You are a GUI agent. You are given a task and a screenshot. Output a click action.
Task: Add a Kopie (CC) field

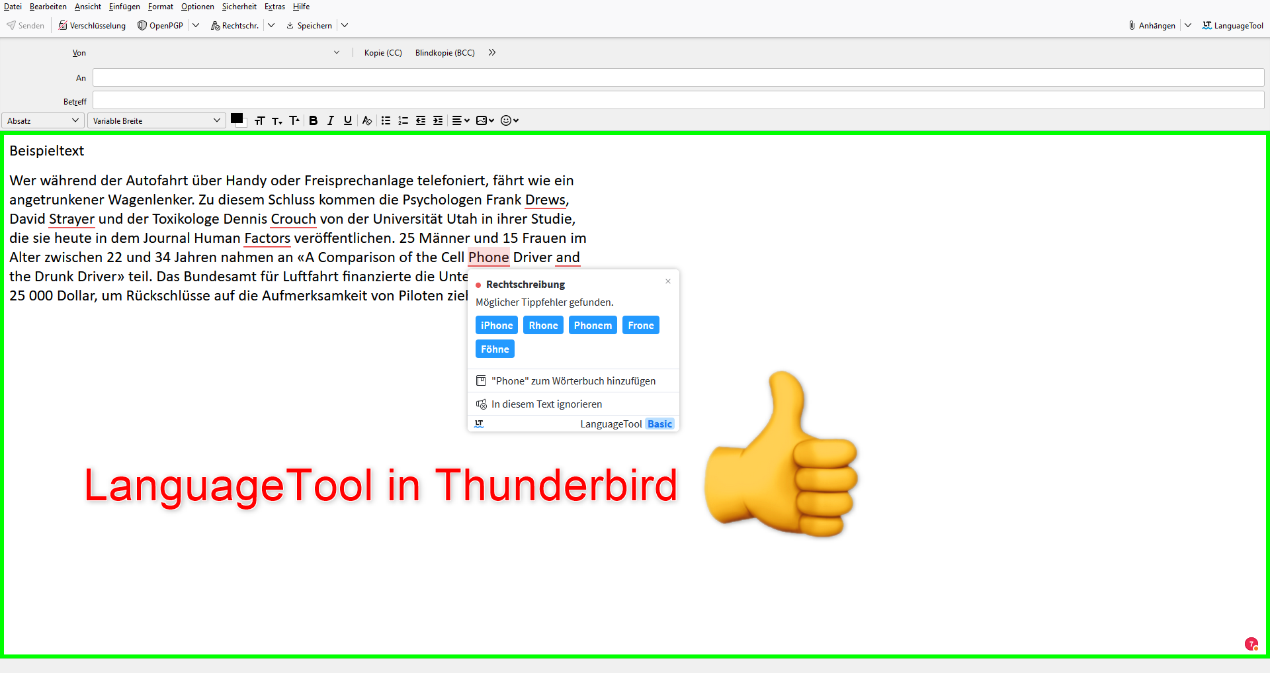(383, 53)
